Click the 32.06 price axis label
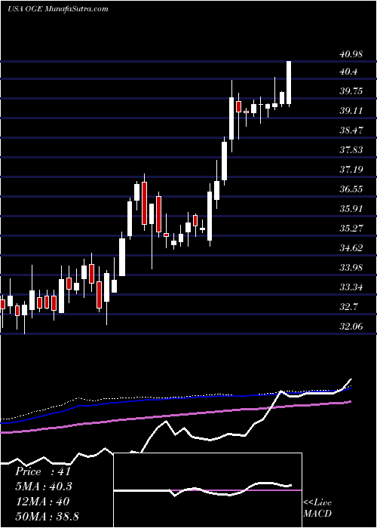Screen dimensions: 377x528 351,326
